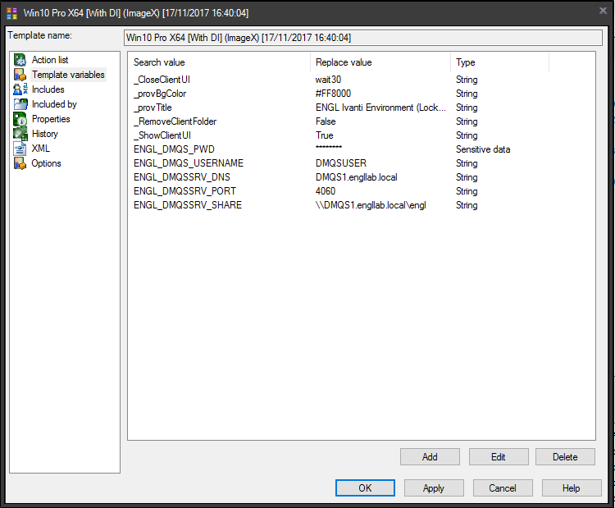The height and width of the screenshot is (508, 615).
Task: Select Template variables in the sidebar
Action: pyautogui.click(x=68, y=75)
